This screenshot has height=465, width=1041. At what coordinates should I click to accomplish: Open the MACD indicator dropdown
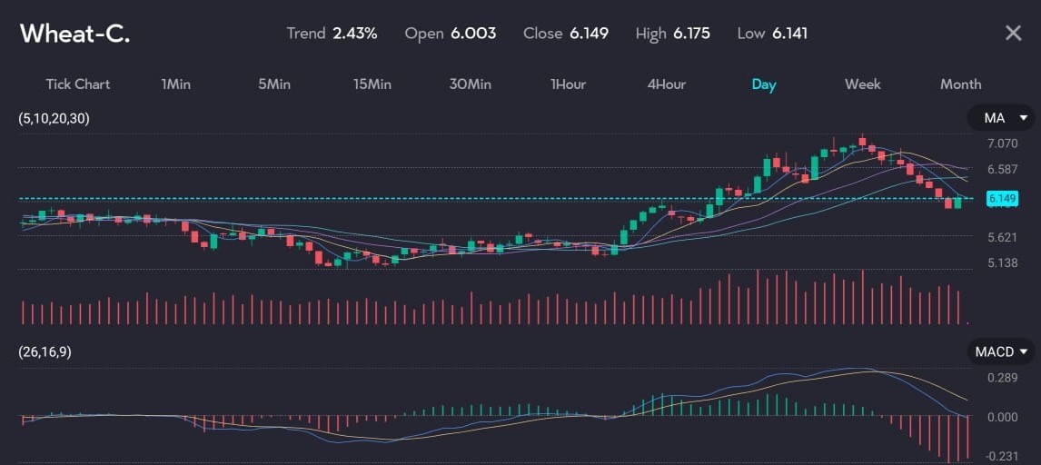click(1000, 351)
